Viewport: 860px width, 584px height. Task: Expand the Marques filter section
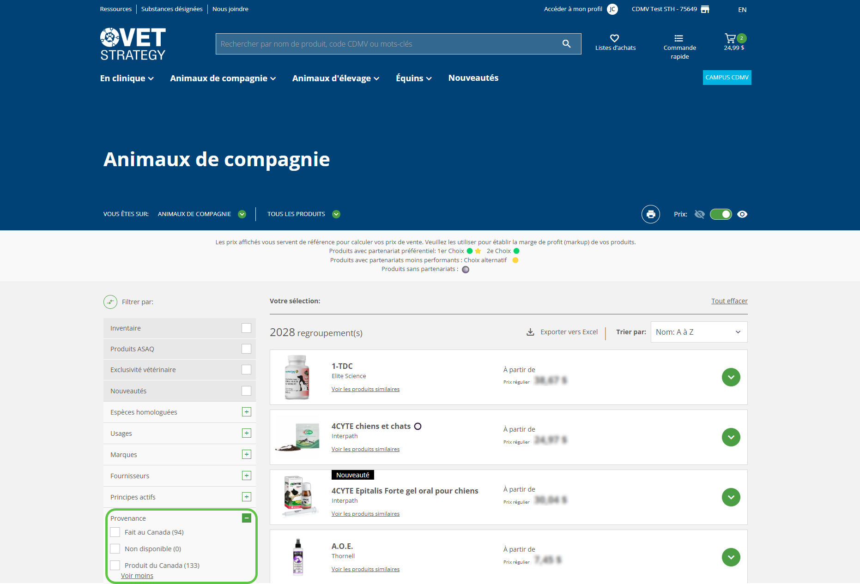pos(247,455)
